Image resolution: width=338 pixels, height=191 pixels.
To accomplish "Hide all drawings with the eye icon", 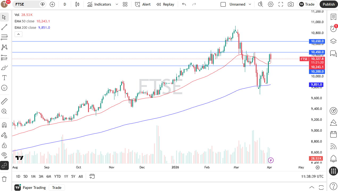I will 4,155.
